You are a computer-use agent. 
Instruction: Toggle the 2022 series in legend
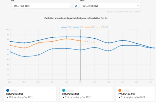point(66,27)
